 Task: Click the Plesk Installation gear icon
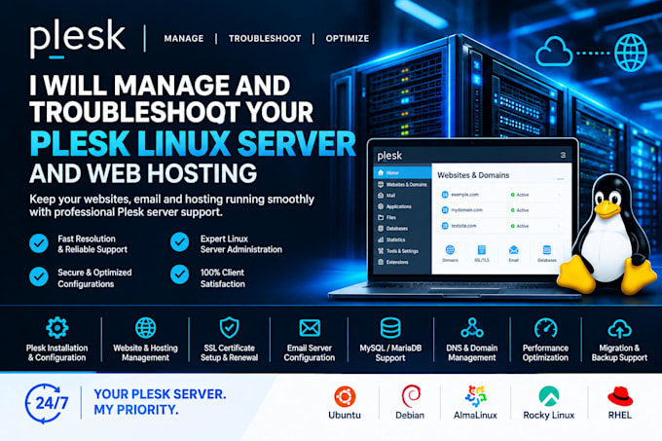click(57, 327)
